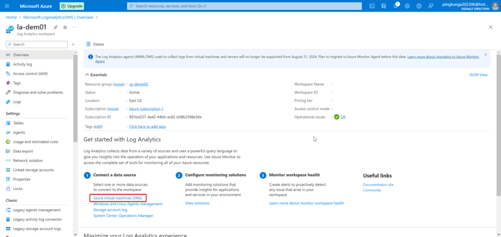This screenshot has width=501, height=237.
Task: Click the Tables sidebar icon
Action: click(x=8, y=123)
